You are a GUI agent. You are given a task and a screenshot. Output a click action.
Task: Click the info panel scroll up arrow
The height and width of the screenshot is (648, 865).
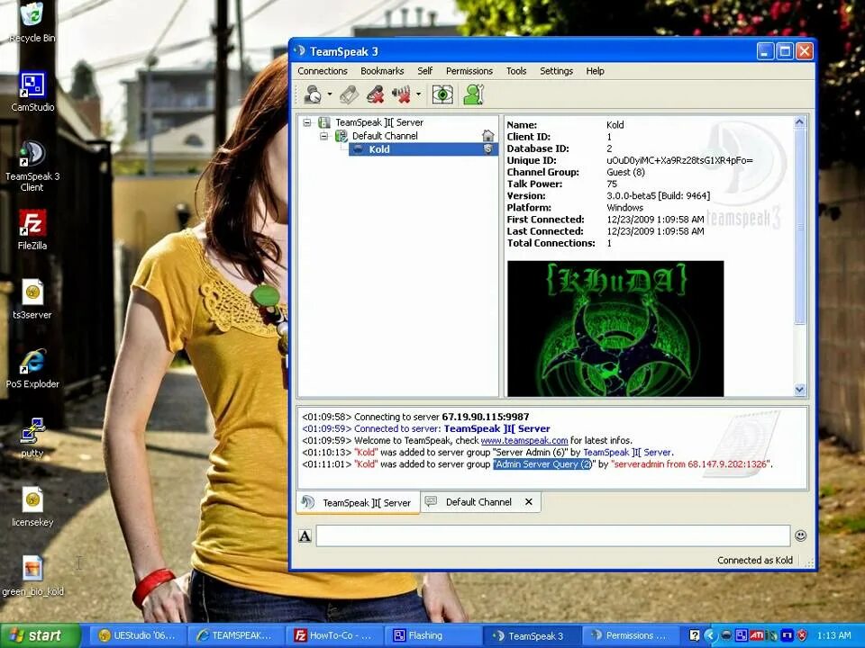[800, 122]
